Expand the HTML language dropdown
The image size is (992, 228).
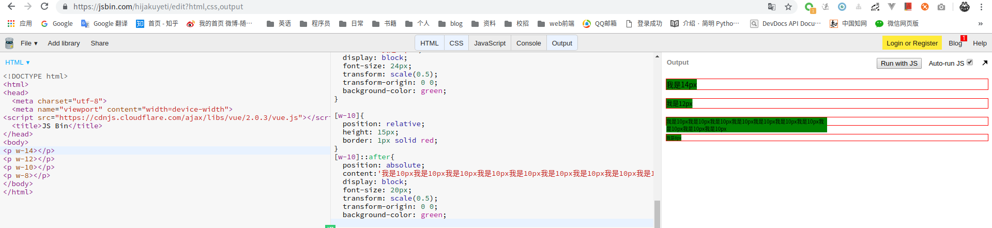[18, 62]
